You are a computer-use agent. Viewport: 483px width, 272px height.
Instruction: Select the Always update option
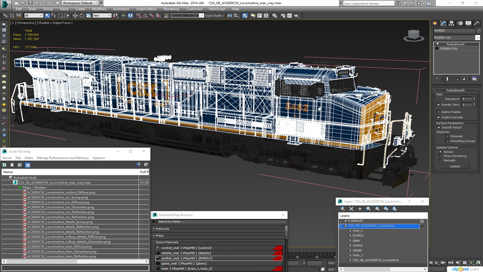[x=440, y=152]
